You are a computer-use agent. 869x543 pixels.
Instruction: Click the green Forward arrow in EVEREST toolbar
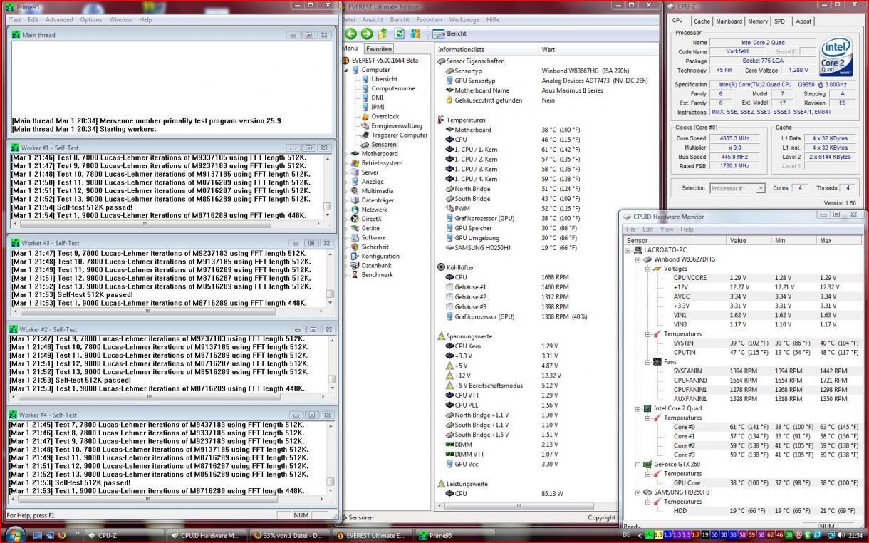point(366,33)
